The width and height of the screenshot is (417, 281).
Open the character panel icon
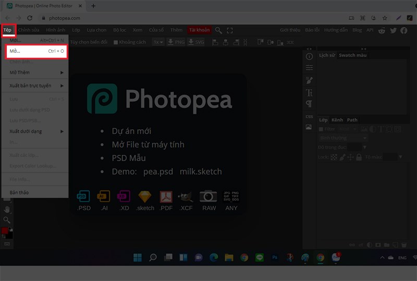(x=309, y=92)
